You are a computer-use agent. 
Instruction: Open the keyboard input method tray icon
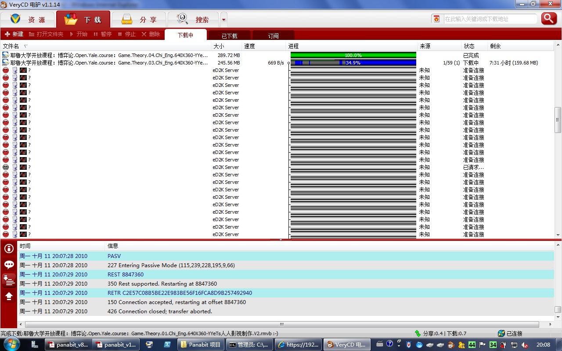[x=380, y=344]
